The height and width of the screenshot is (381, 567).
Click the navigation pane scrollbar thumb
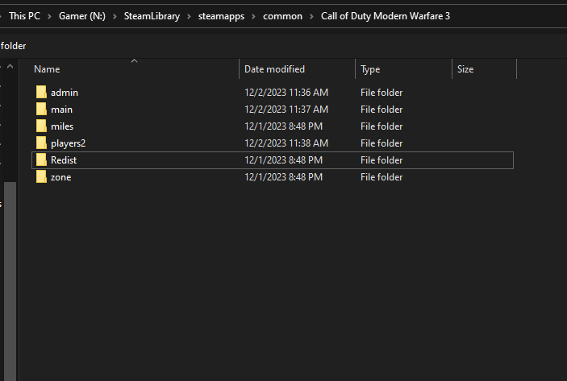[10, 281]
